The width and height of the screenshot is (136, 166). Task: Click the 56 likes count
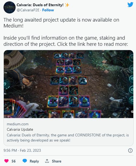pyautogui.click(x=13, y=161)
